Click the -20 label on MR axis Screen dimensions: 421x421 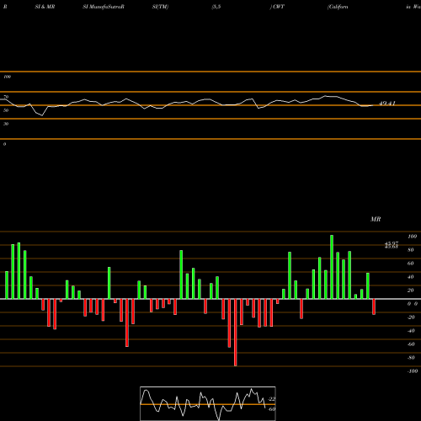(x=411, y=317)
